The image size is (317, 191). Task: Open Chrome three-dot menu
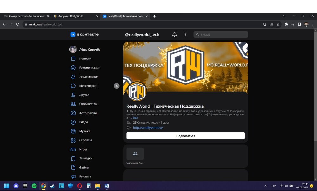(x=313, y=24)
